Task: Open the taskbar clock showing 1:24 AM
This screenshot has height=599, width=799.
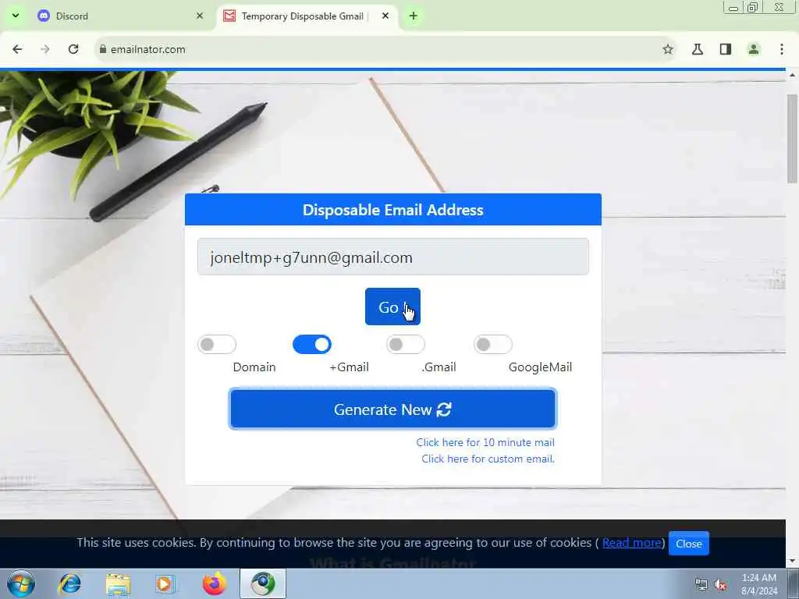Action: tap(759, 583)
